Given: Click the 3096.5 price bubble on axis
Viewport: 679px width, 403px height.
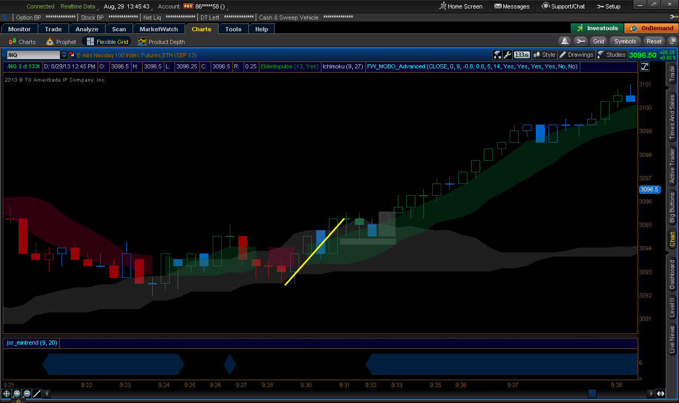Looking at the screenshot, I should [x=649, y=189].
